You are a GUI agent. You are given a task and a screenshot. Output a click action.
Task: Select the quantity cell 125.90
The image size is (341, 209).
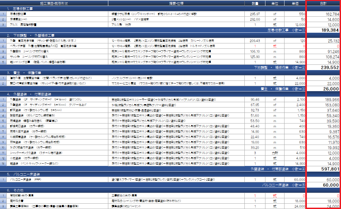pyautogui.click(x=255, y=57)
